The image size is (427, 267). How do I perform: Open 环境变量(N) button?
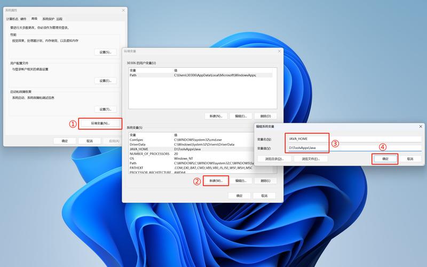coord(100,123)
